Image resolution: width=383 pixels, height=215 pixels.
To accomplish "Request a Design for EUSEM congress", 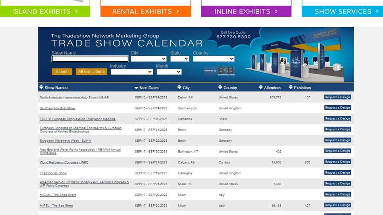I will pyautogui.click(x=337, y=118).
